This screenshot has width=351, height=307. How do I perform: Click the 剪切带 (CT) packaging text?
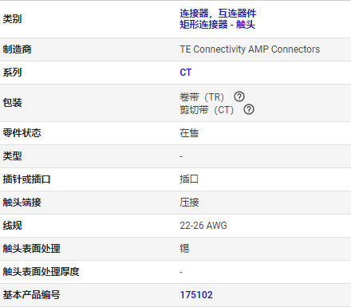pyautogui.click(x=207, y=110)
